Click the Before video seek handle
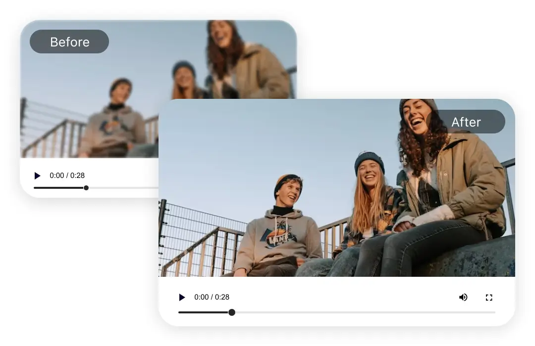 pyautogui.click(x=86, y=188)
